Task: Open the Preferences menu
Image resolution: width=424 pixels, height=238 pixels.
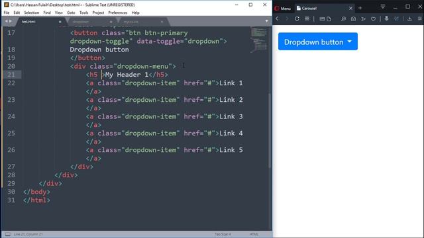Action: click(118, 13)
